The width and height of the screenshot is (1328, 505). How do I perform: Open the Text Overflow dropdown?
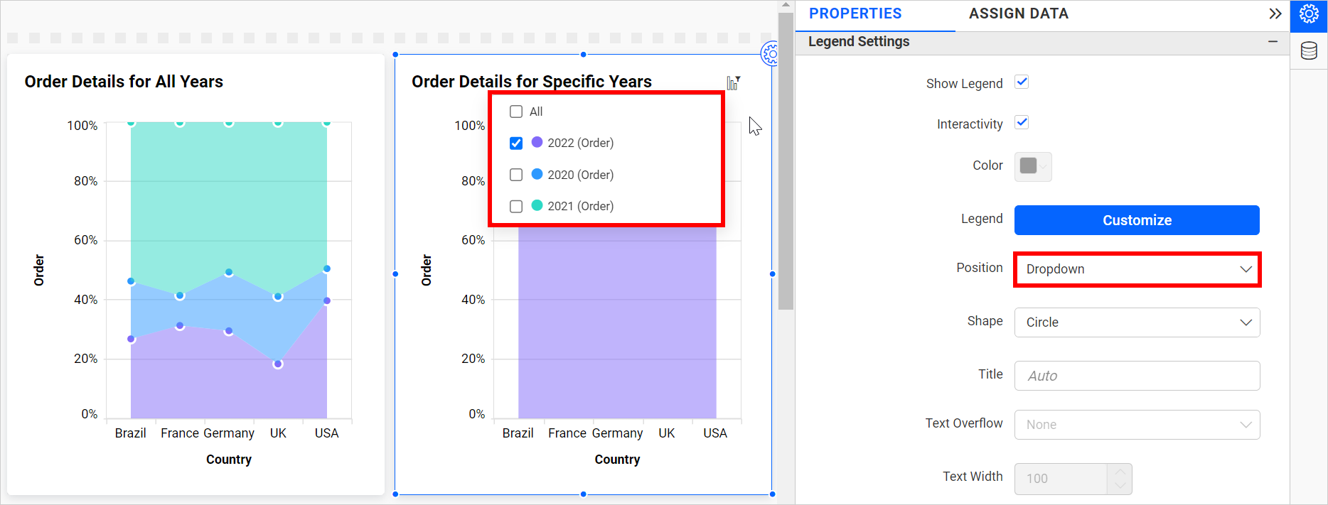click(x=1137, y=425)
